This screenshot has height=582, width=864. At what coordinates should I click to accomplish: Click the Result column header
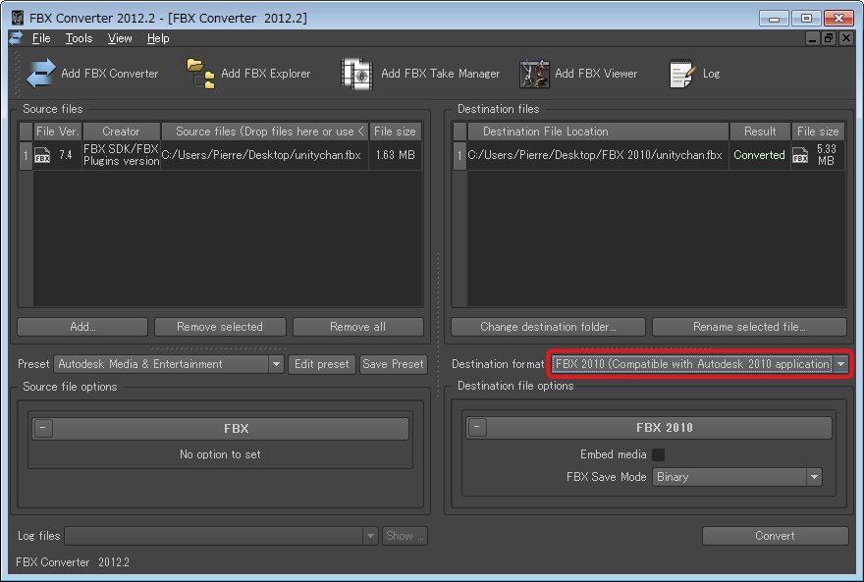click(760, 132)
